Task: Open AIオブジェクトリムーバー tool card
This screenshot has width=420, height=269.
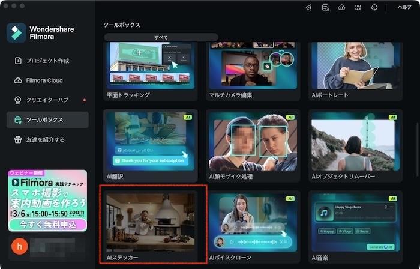Action: coord(355,145)
